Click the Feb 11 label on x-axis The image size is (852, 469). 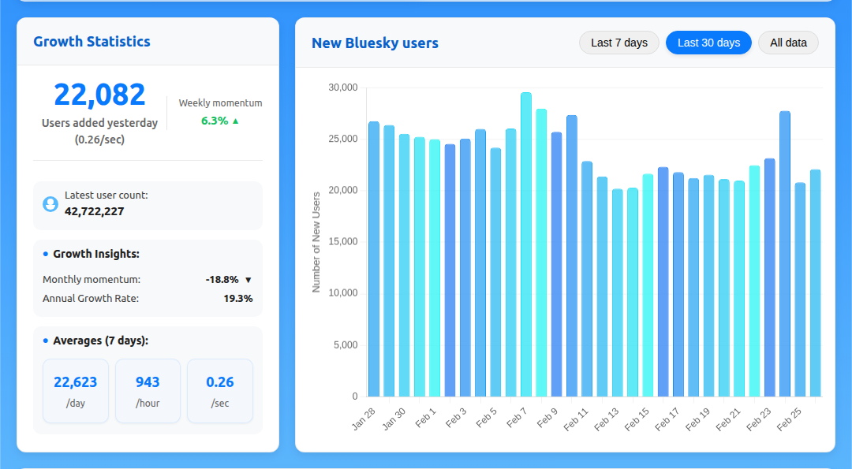577,419
